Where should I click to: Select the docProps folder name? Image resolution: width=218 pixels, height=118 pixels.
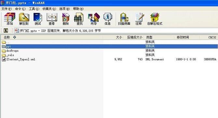(x=12, y=51)
